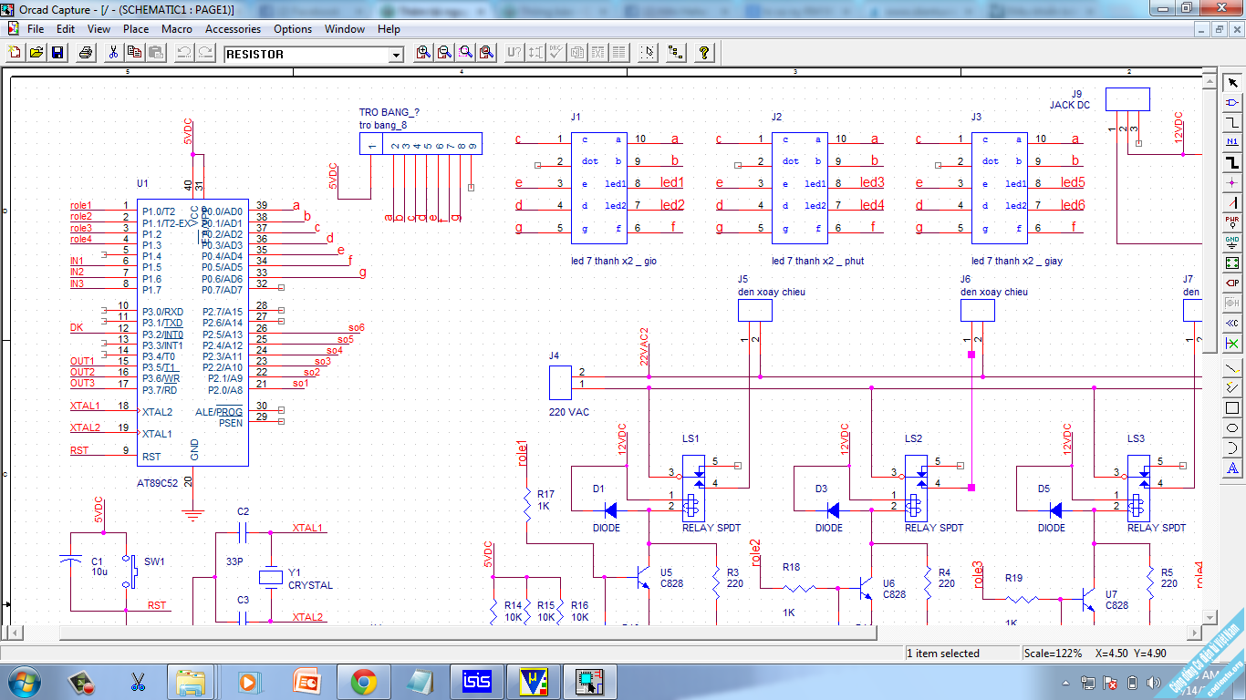
Task: Open the Macro menu
Action: click(177, 29)
